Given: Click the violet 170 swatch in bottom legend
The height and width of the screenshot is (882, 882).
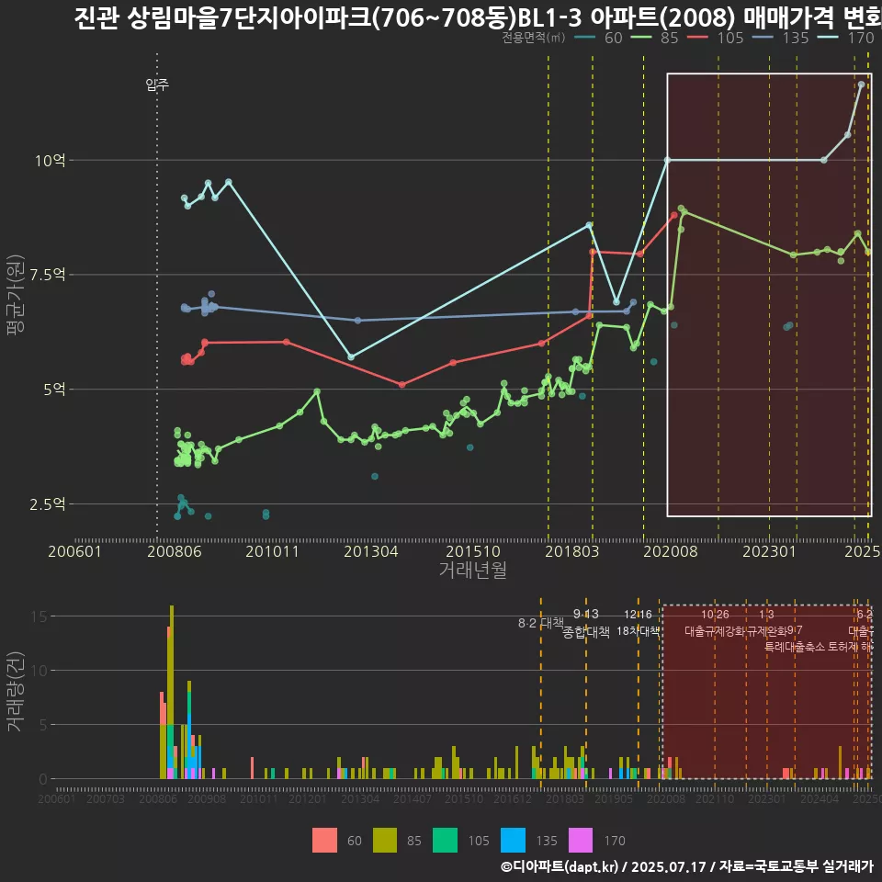Looking at the screenshot, I should pos(581,841).
